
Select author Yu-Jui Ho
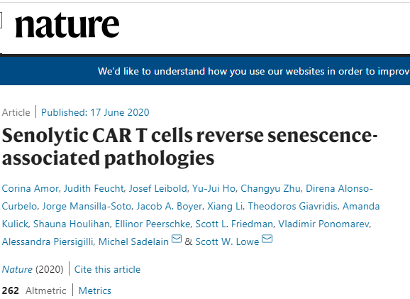tap(214, 188)
